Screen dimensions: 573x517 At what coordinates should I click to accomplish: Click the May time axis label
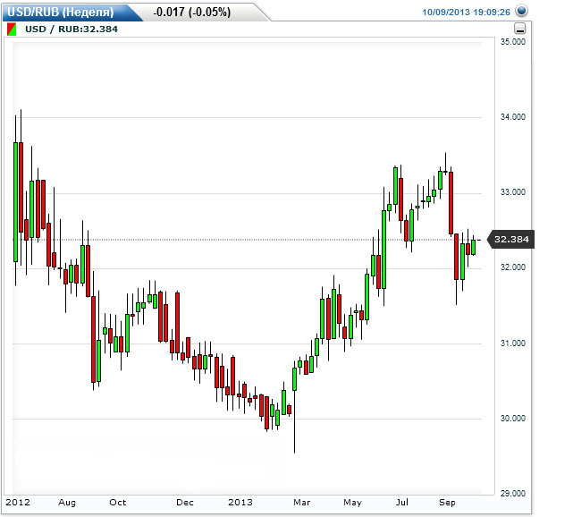click(352, 503)
